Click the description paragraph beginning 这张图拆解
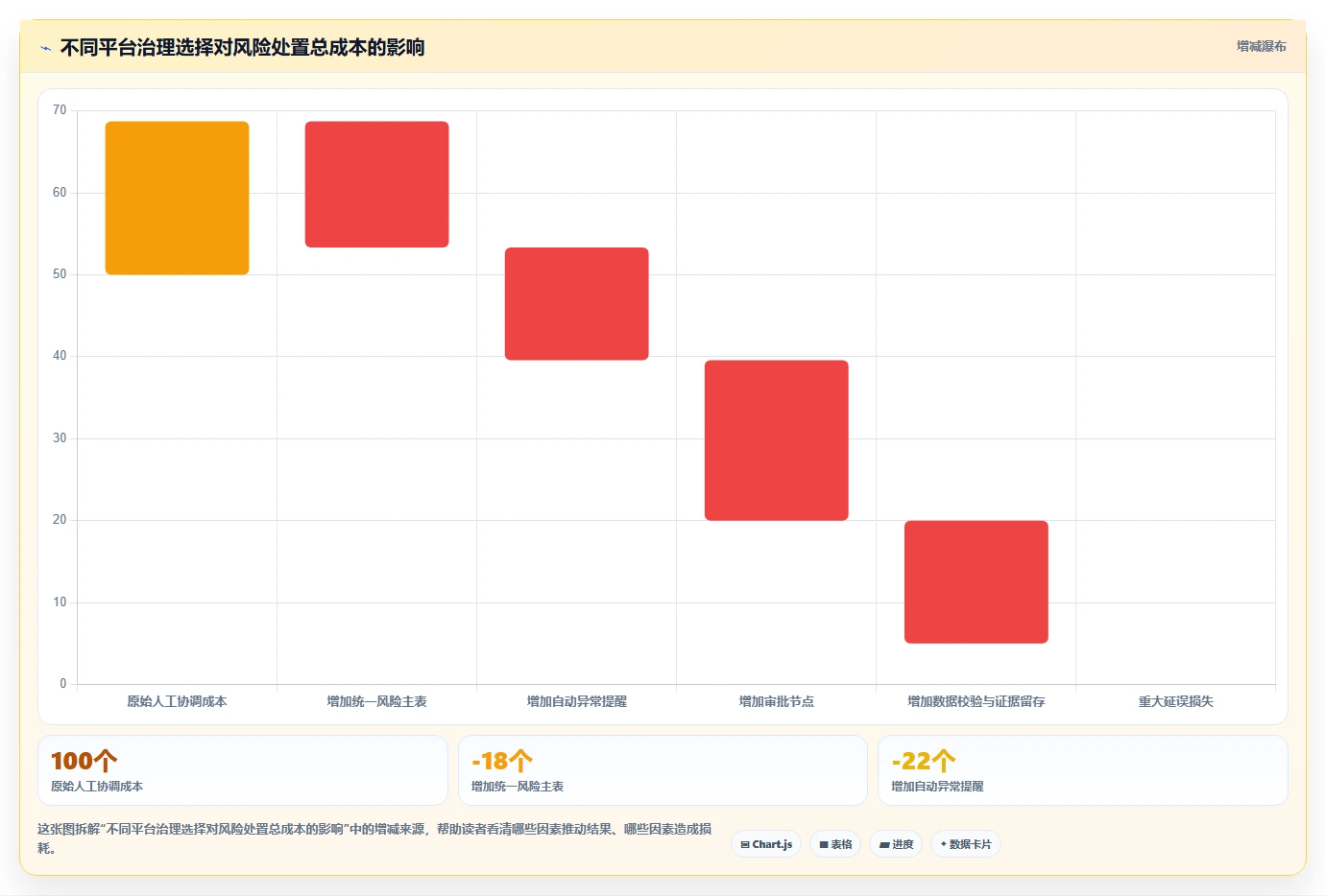1326x896 pixels. tap(374, 838)
